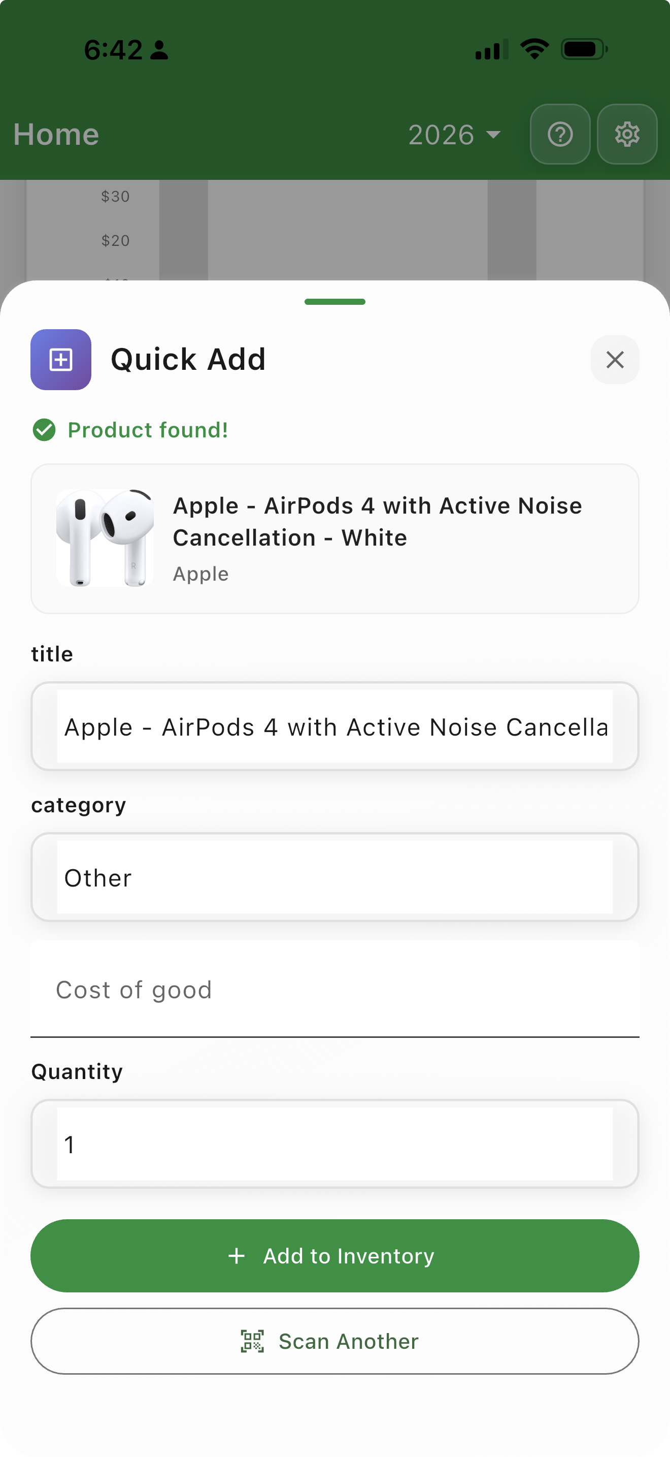Tap the Home header title

click(x=56, y=135)
